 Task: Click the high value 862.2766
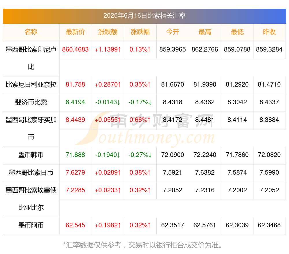(x=205, y=50)
